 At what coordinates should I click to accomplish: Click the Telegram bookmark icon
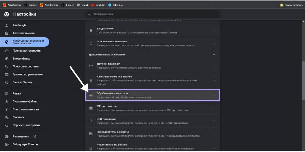pyautogui.click(x=109, y=5)
